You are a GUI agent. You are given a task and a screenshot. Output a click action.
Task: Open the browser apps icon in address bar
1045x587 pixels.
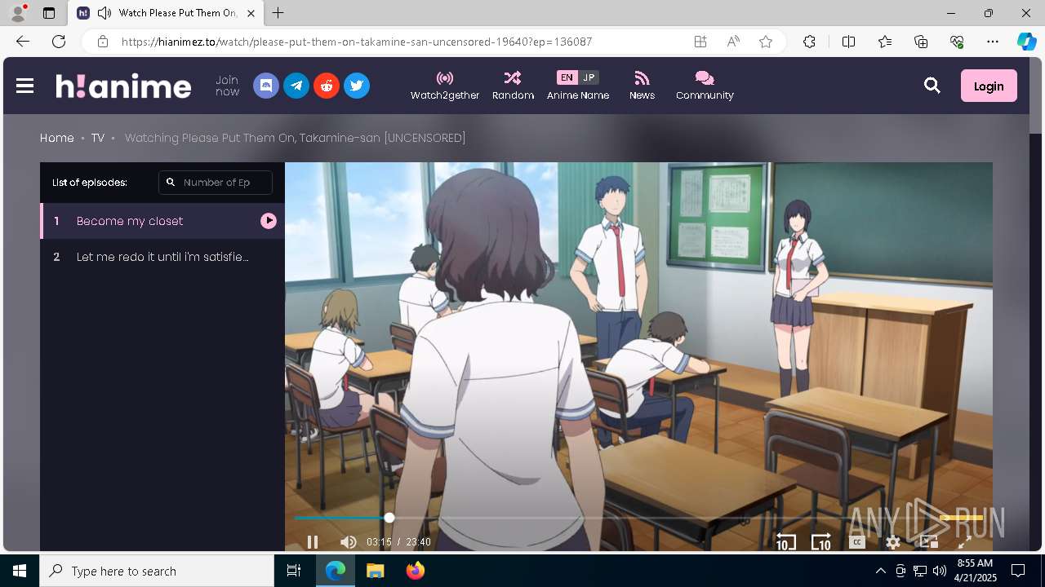click(x=700, y=42)
